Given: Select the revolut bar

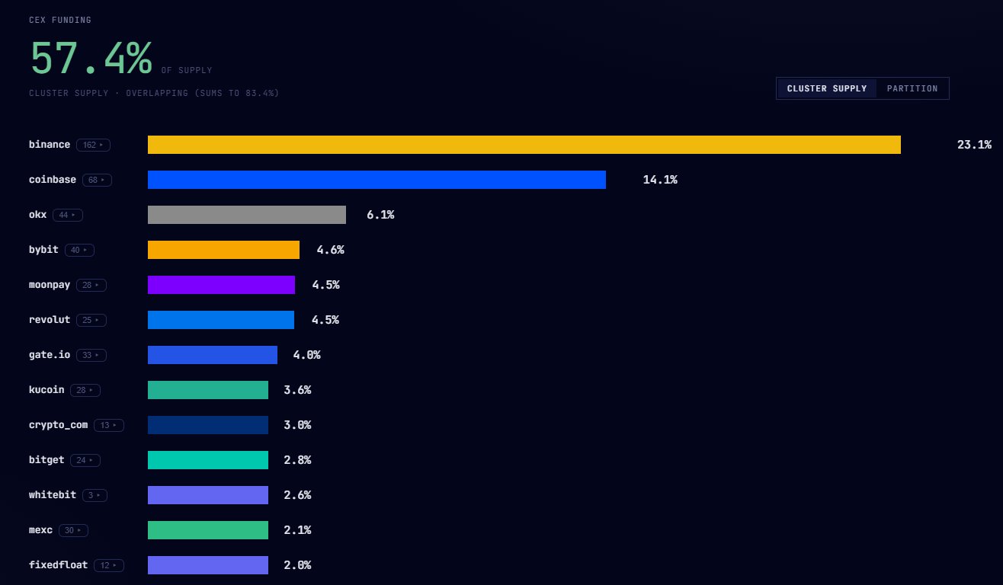Looking at the screenshot, I should [x=221, y=320].
